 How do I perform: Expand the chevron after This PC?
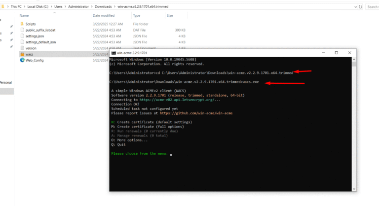coord(24,6)
